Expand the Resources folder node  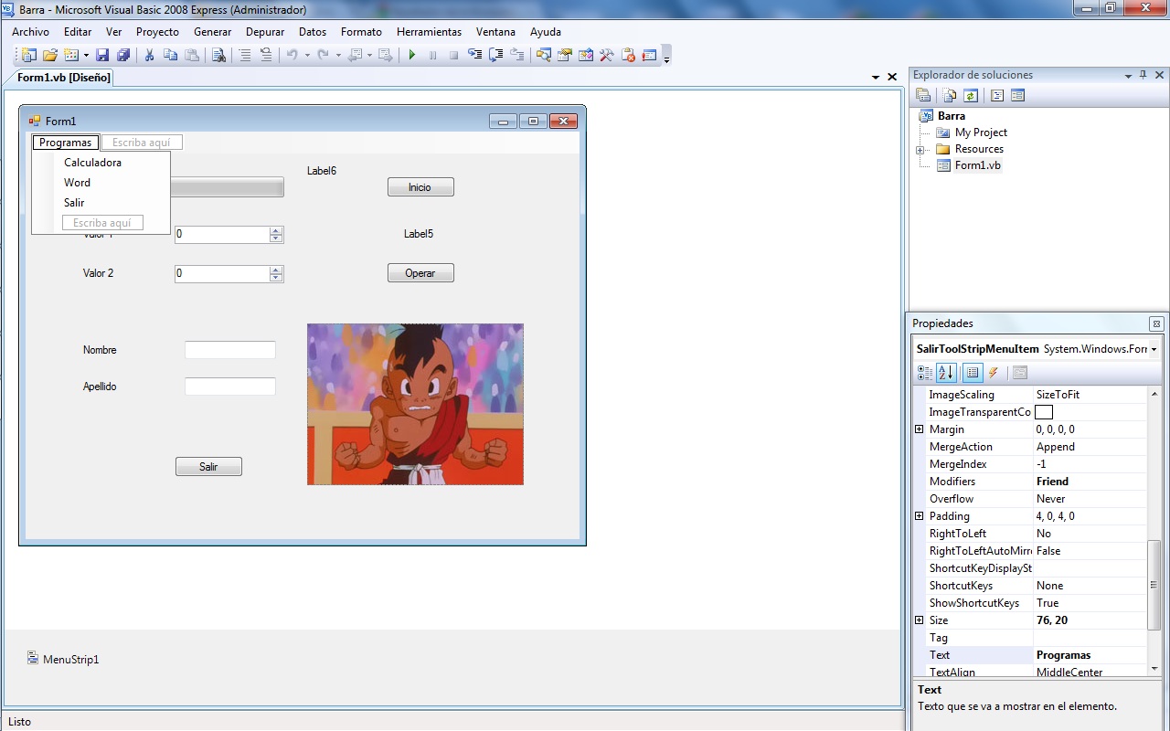coord(920,150)
